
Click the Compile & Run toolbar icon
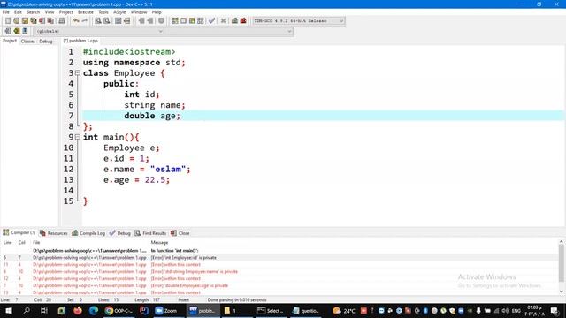(x=192, y=21)
